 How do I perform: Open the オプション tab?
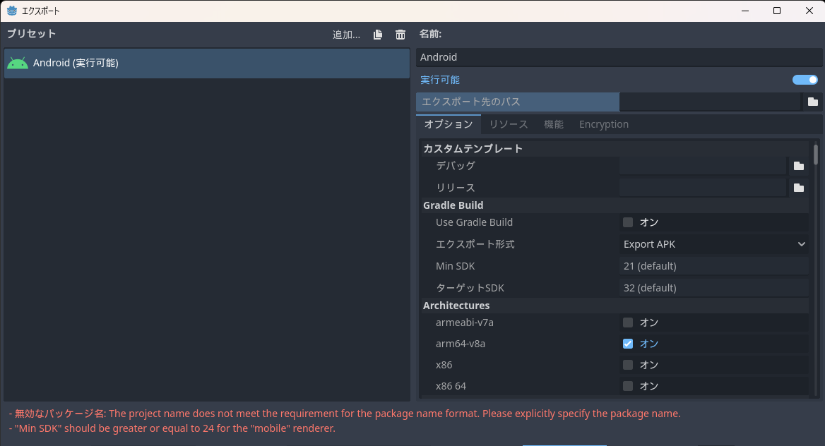coord(449,124)
